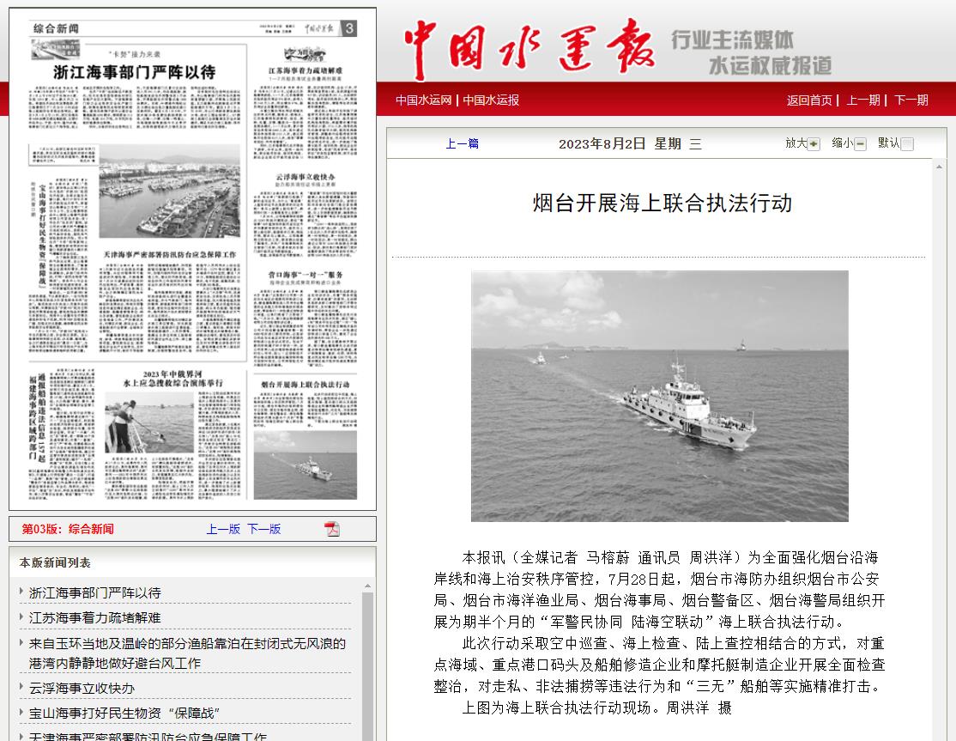Click 营口海事一对一服务 article on page thumbnail
The width and height of the screenshot is (956, 741).
(306, 319)
